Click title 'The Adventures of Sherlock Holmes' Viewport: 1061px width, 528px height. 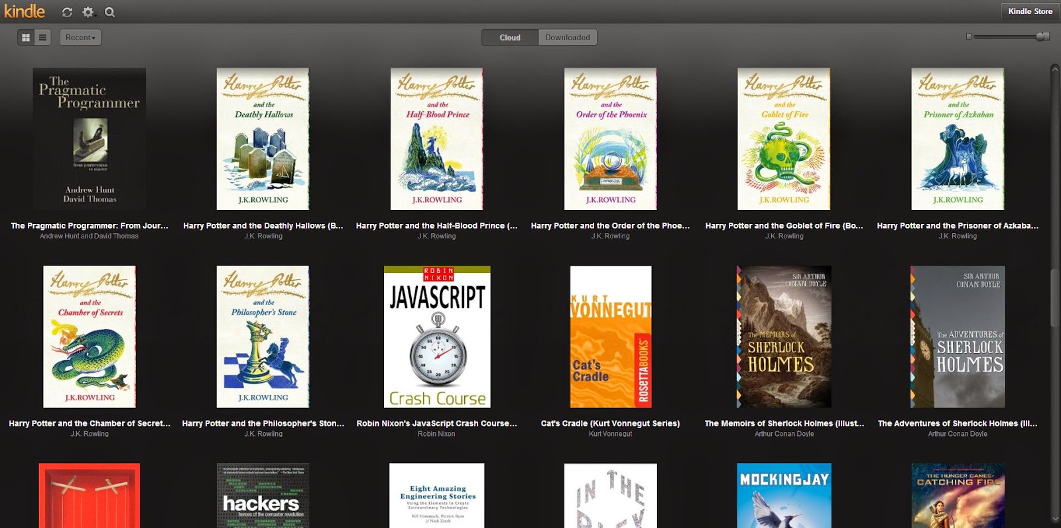coord(958,423)
